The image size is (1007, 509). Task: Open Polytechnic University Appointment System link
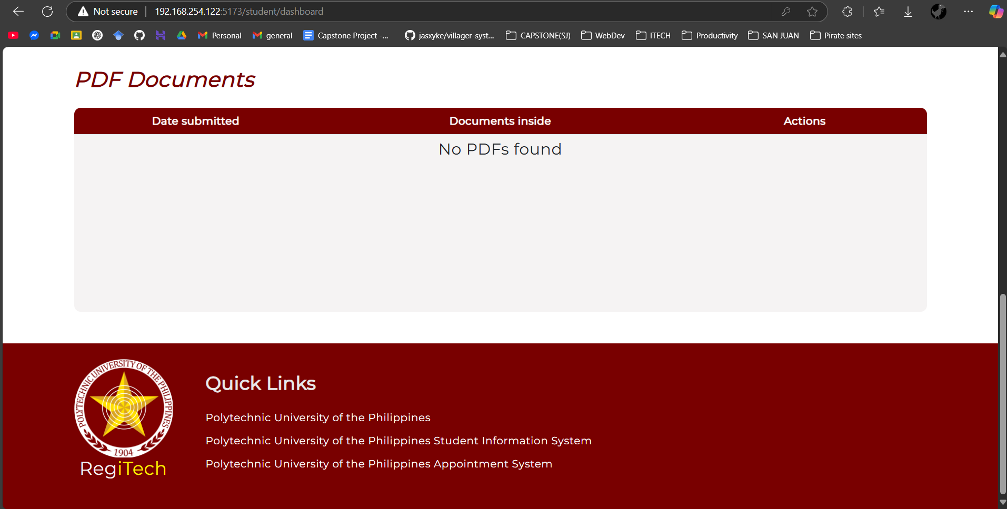pyautogui.click(x=378, y=464)
